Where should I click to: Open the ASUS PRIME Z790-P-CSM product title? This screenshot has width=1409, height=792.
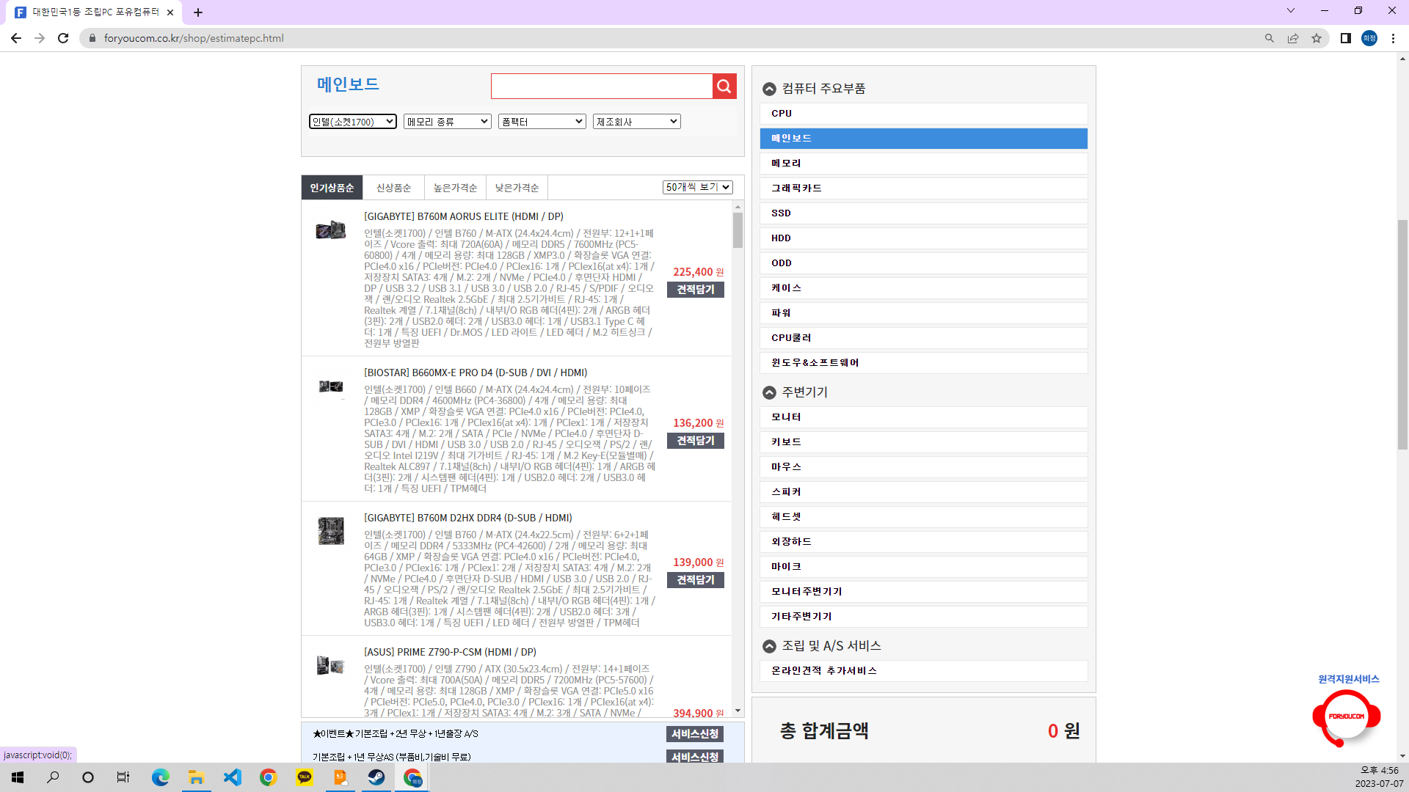point(450,652)
